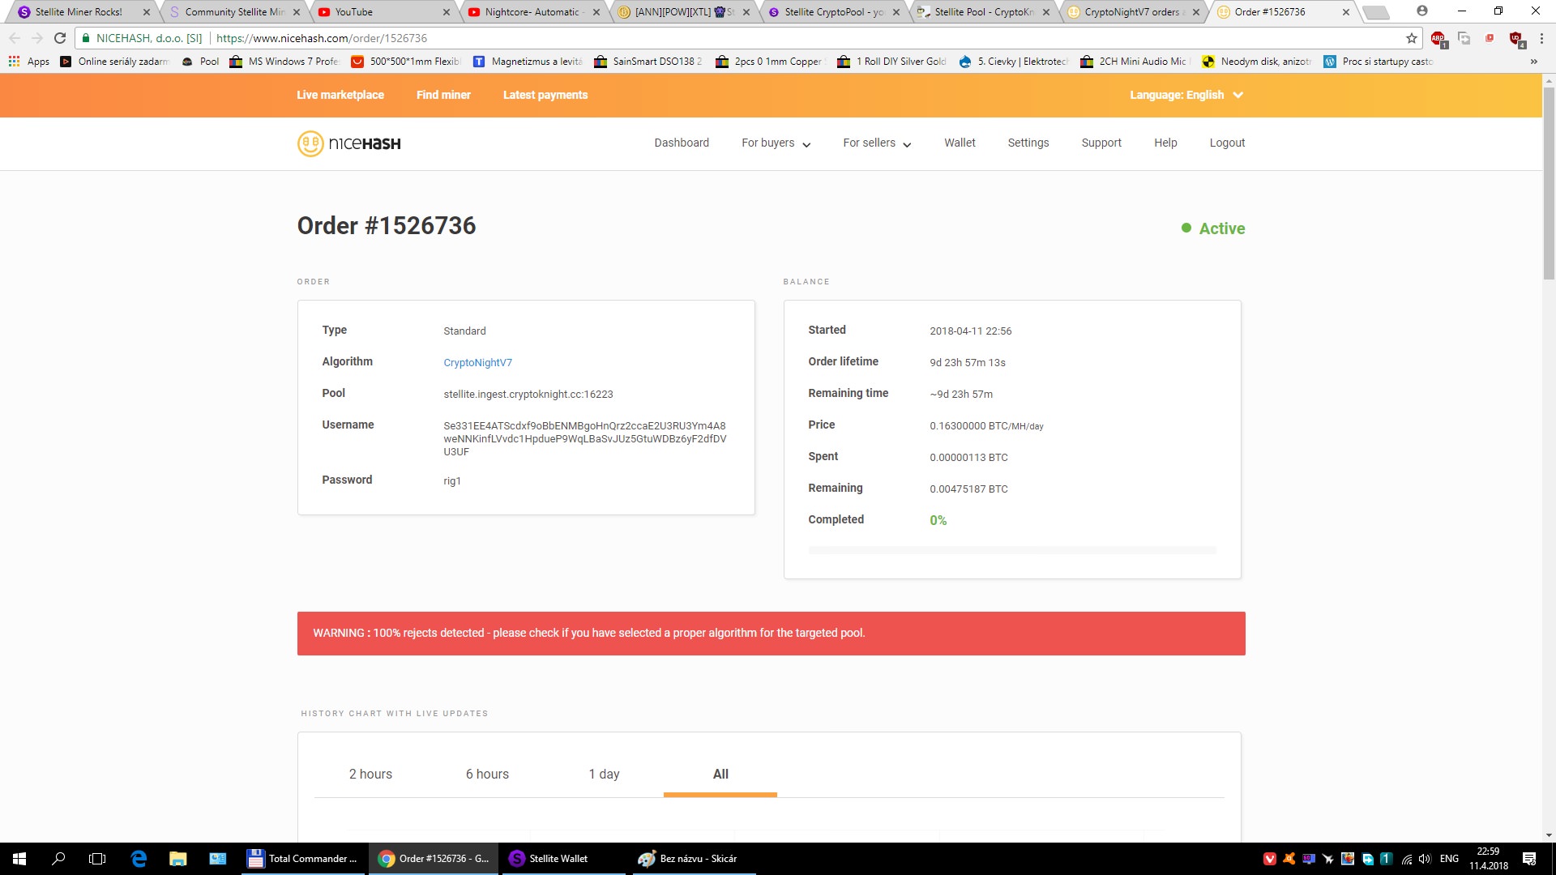Open Chrome profile account icon
Image resolution: width=1556 pixels, height=875 pixels.
coord(1422,11)
